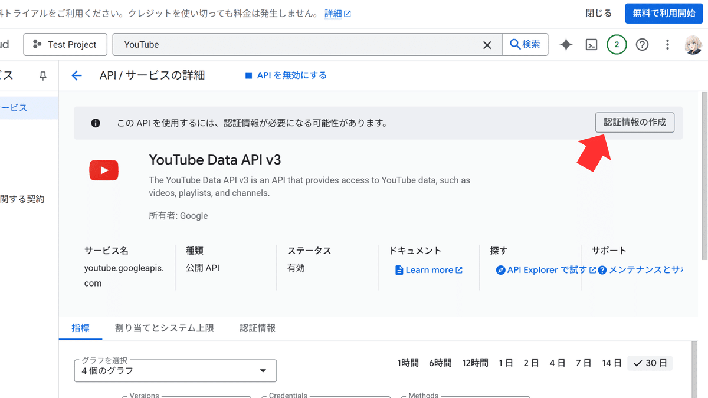
Task: Select the 7日 time range
Action: point(583,363)
